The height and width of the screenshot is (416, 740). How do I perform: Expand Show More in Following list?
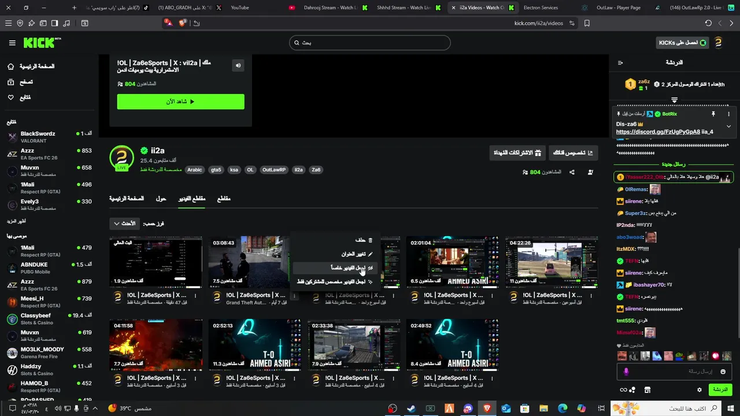click(x=16, y=221)
